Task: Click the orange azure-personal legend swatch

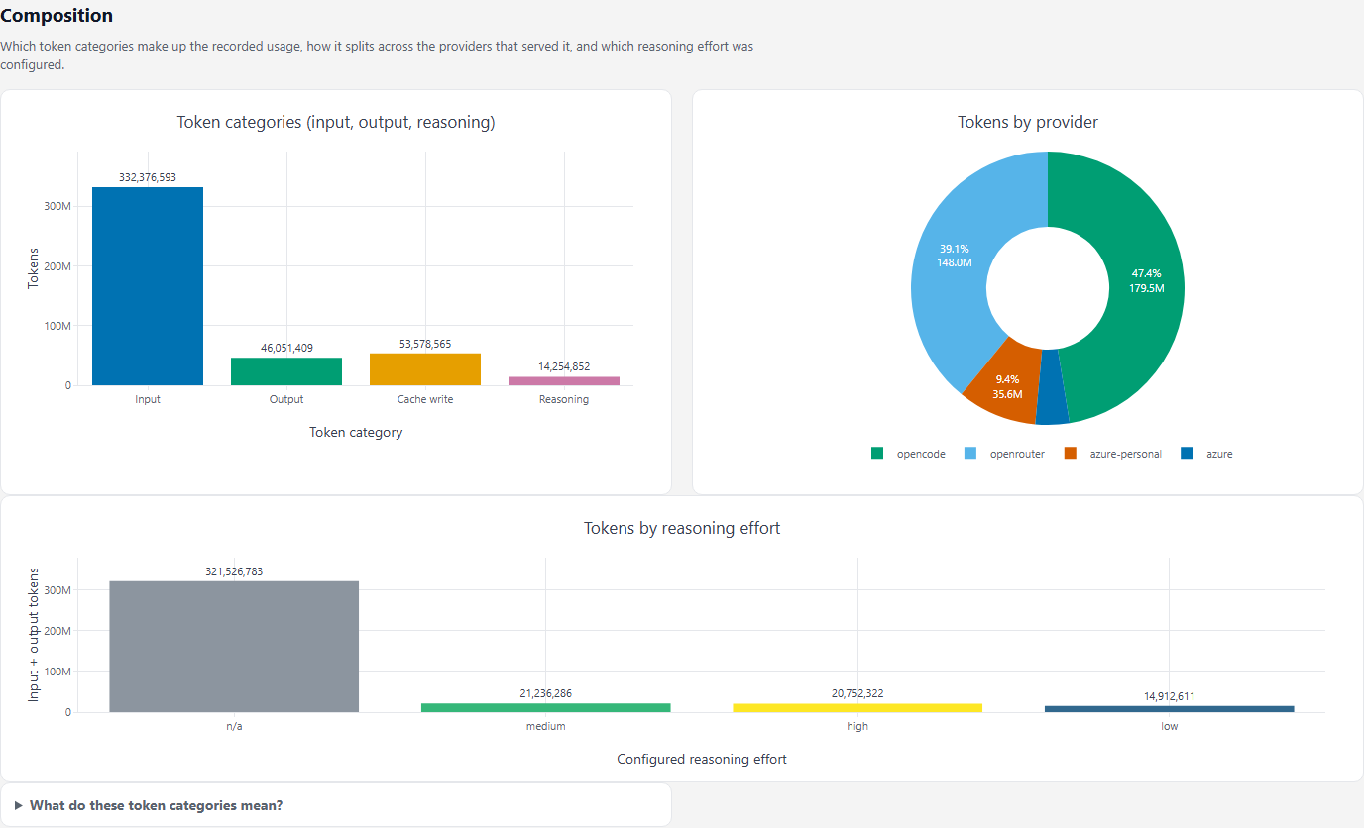Action: [x=1071, y=454]
